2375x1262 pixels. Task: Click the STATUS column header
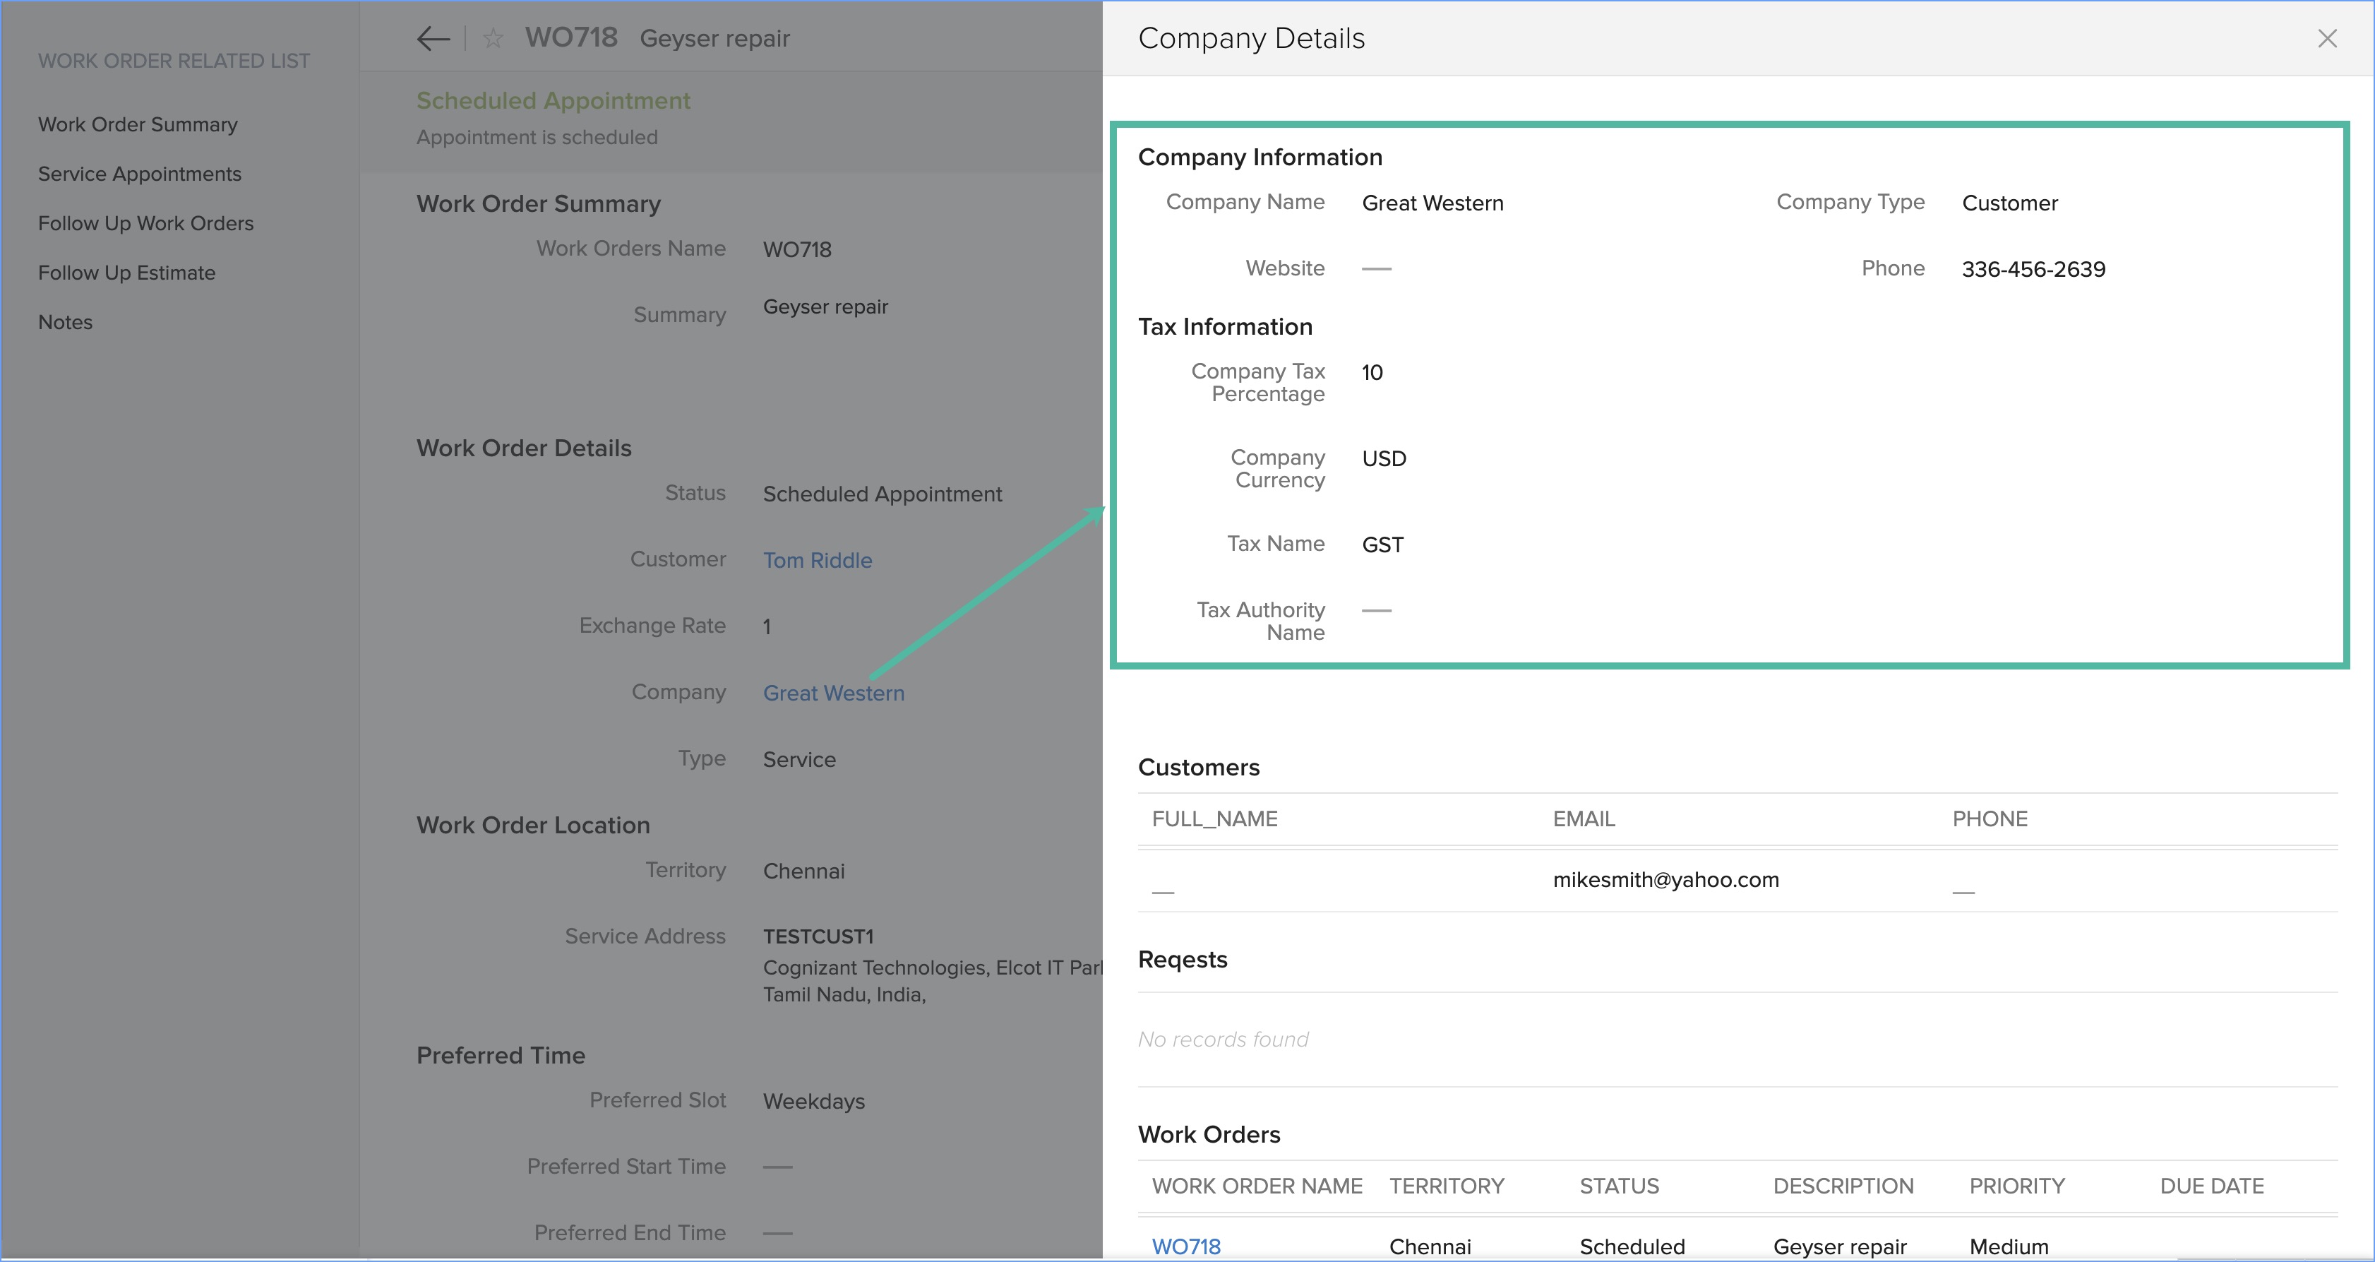click(x=1619, y=1186)
